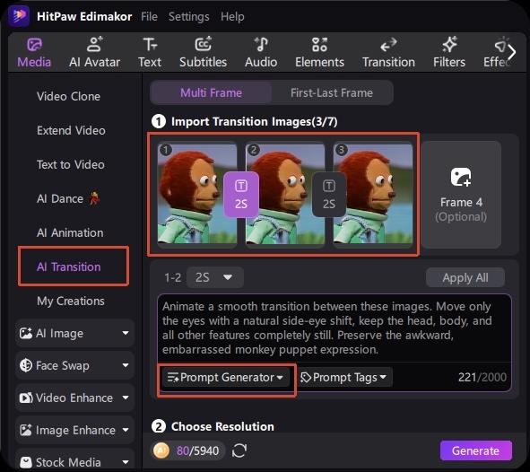Click the 221/2000 character count
Screen dimensions: 530x472
point(482,377)
